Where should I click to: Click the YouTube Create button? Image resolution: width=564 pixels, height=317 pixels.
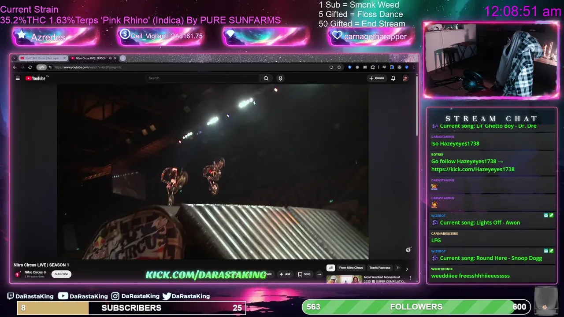pos(377,78)
